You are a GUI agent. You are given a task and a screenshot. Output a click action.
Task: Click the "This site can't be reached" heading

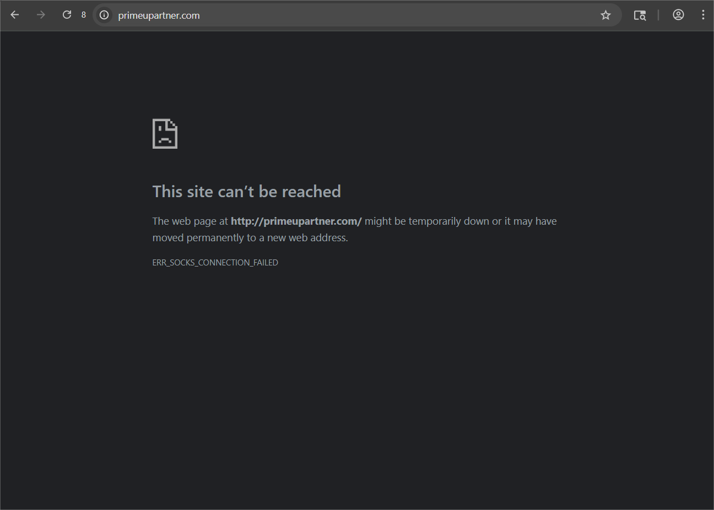(x=246, y=192)
